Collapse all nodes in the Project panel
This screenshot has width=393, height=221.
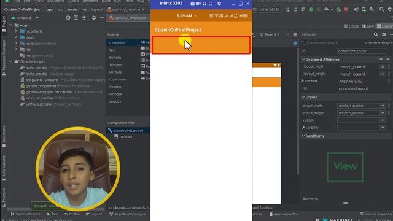click(84, 18)
